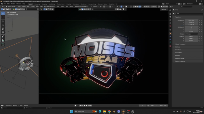The image size is (204, 114).
Task: Open the Scene properties tab
Action: coord(170,23)
